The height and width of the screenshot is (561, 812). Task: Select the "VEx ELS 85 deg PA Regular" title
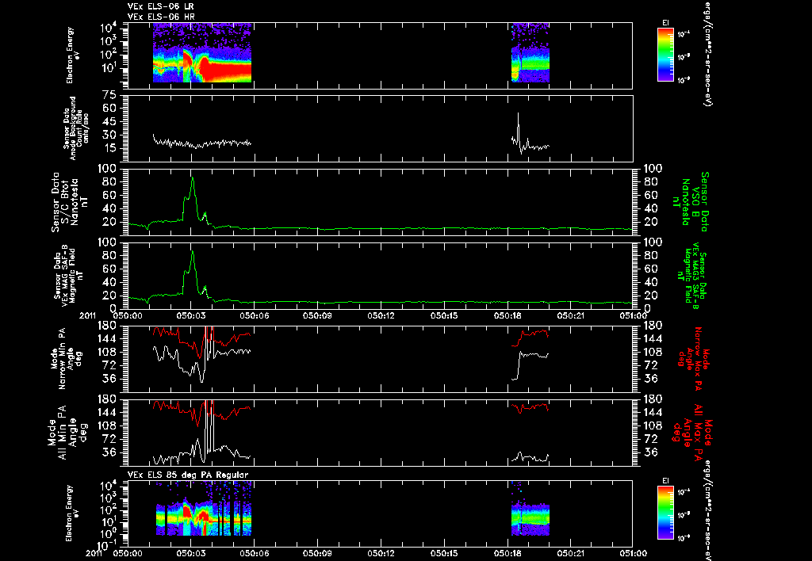(x=188, y=475)
